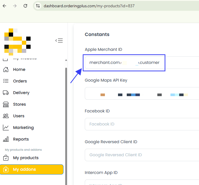Click the pixelated company logo
The height and width of the screenshot is (185, 199).
(17, 42)
